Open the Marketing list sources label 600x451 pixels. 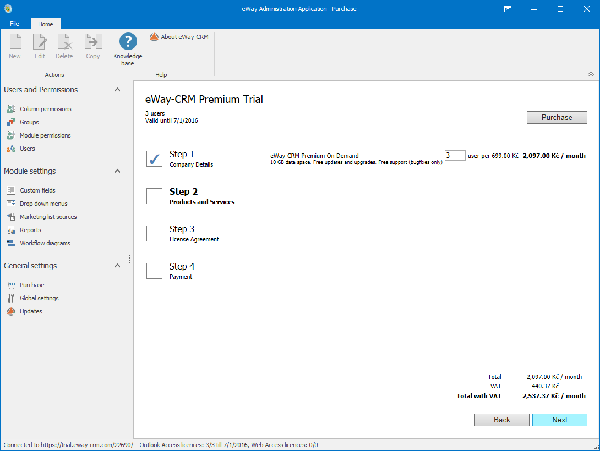point(48,217)
